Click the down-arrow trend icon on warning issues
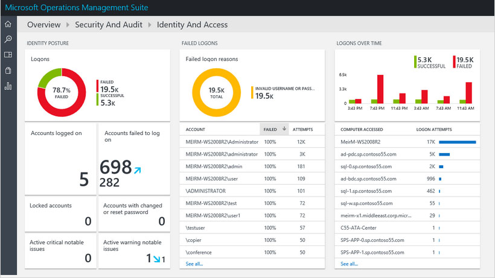The width and height of the screenshot is (495, 278). pyautogui.click(x=155, y=259)
